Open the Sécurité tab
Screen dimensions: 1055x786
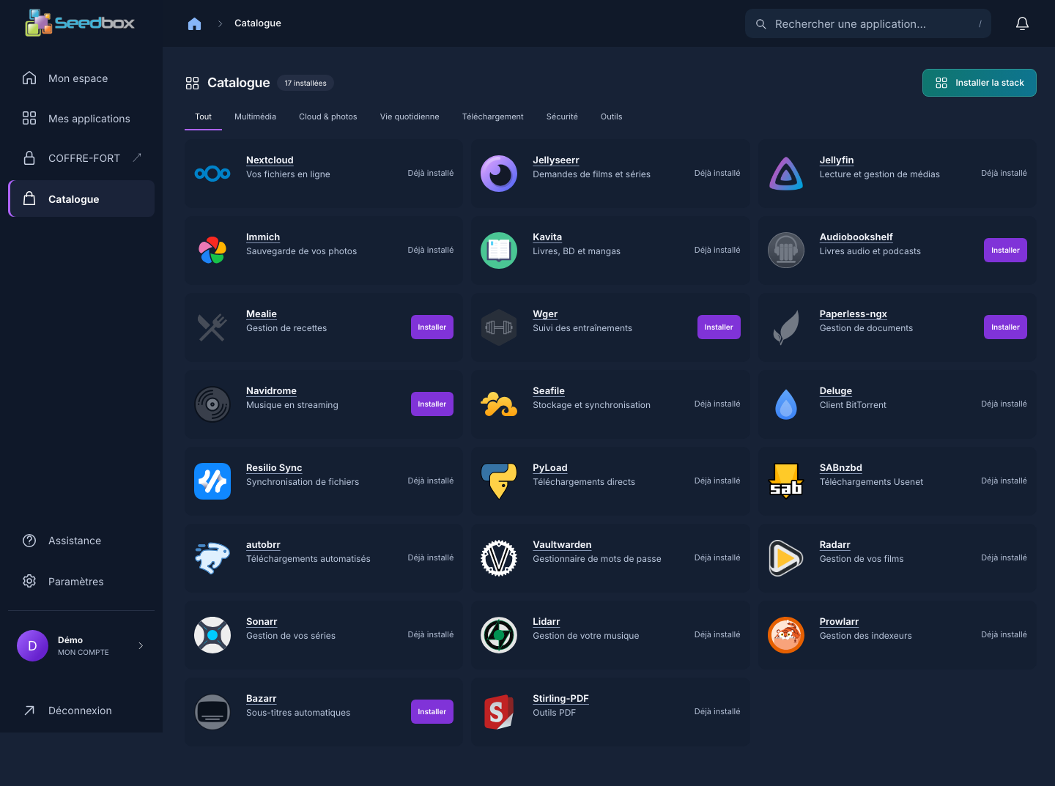562,116
